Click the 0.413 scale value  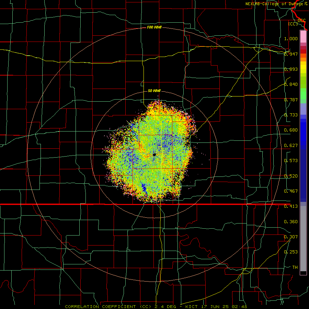pos(291,206)
